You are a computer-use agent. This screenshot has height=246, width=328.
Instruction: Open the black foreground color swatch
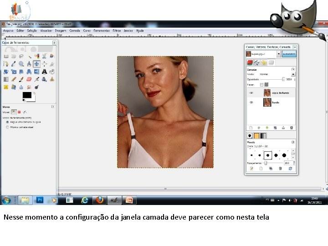27,95
